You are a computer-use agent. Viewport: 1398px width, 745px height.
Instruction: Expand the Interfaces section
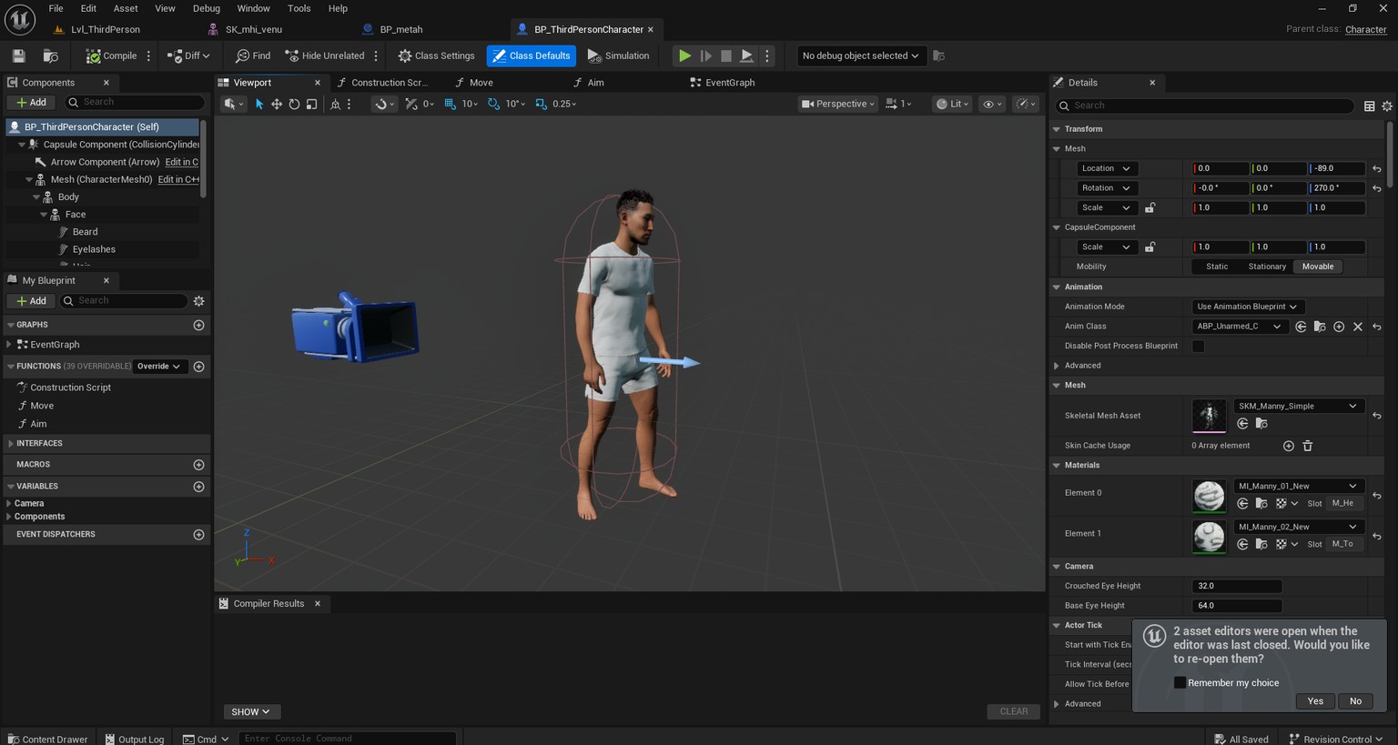(x=11, y=444)
